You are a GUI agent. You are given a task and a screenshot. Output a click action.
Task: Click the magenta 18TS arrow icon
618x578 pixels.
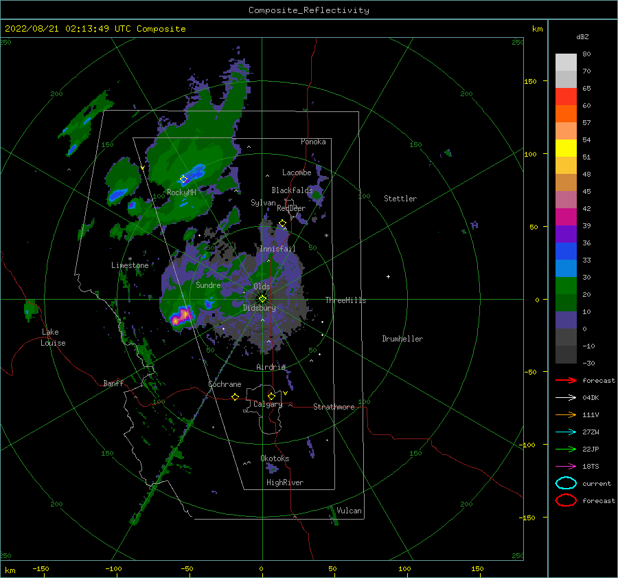coord(566,467)
